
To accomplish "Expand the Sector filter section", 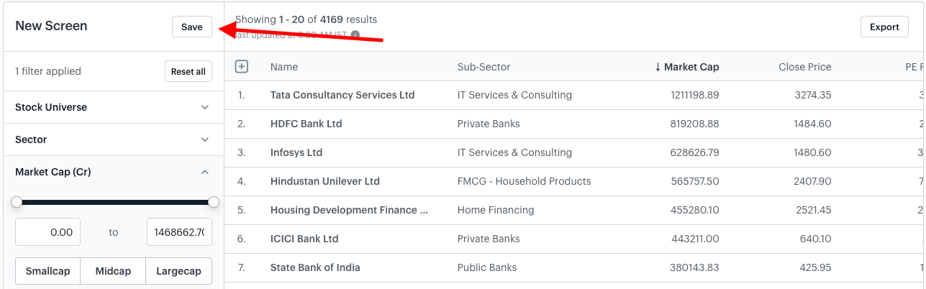I will pos(114,139).
